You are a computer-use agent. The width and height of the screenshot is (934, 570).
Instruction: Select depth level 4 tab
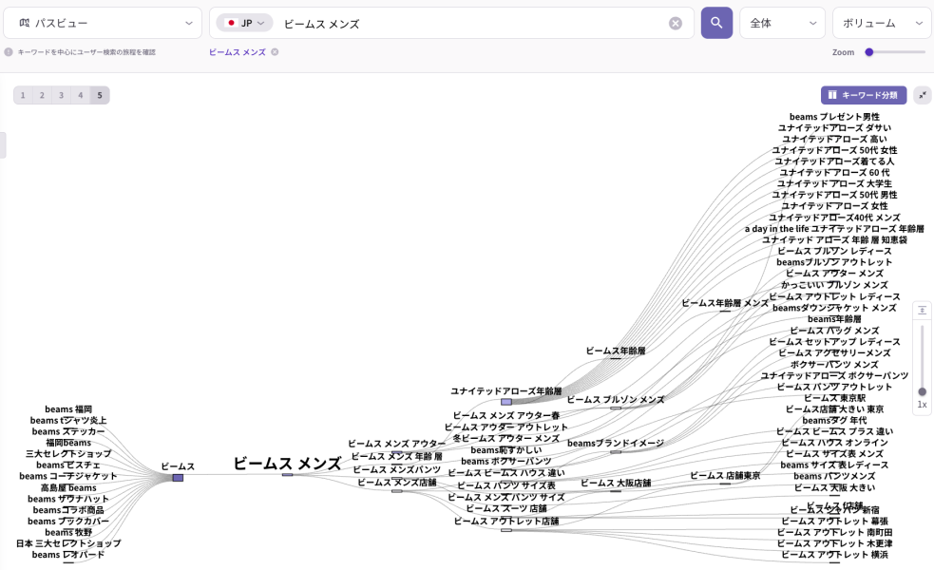(x=81, y=95)
